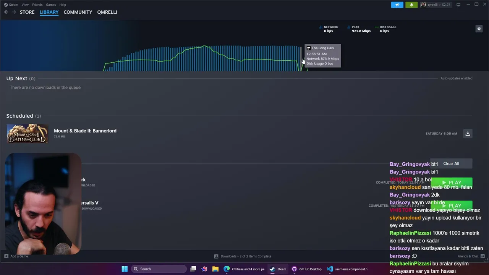Open downloads settings gear
This screenshot has width=489, height=275.
point(479,29)
